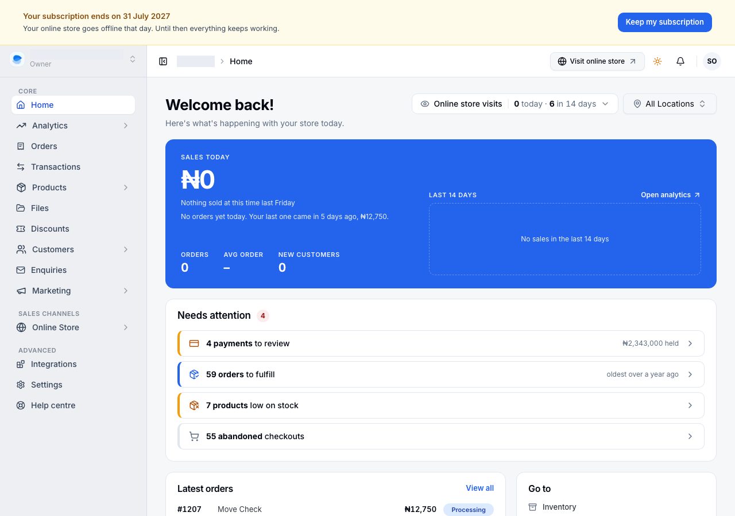Open analytics link in sales card
The width and height of the screenshot is (735, 516).
point(671,195)
